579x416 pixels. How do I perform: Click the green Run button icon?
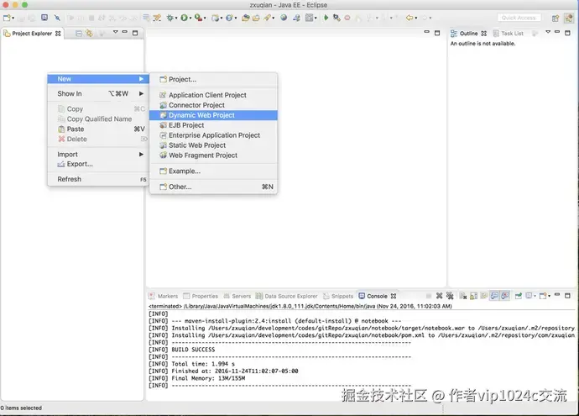184,18
